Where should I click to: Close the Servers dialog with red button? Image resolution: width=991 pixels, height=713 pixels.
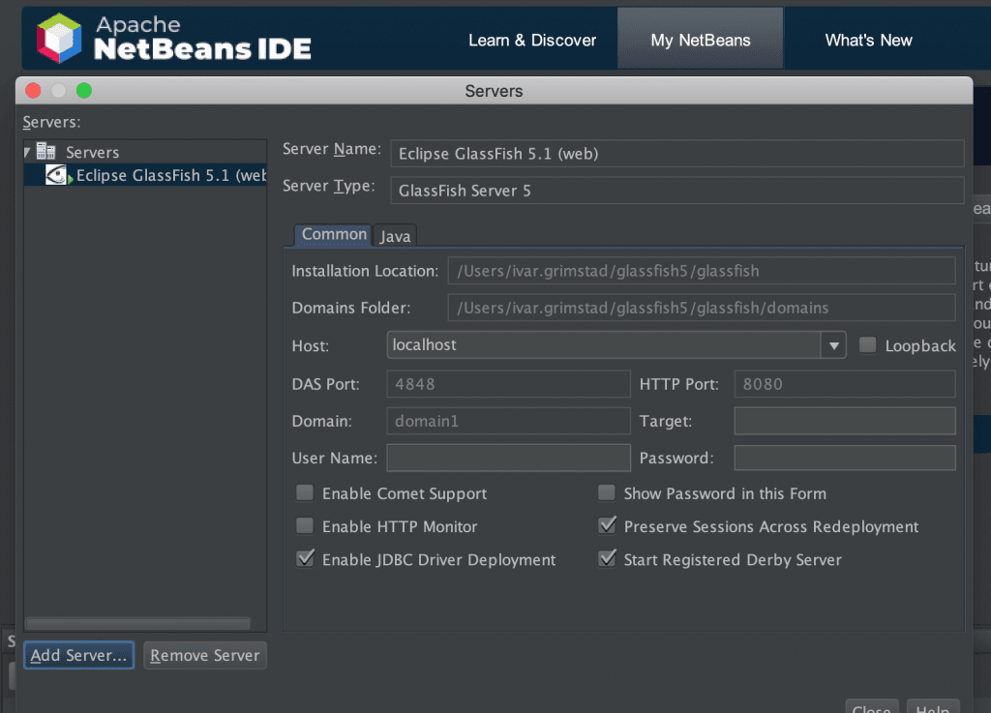click(33, 90)
